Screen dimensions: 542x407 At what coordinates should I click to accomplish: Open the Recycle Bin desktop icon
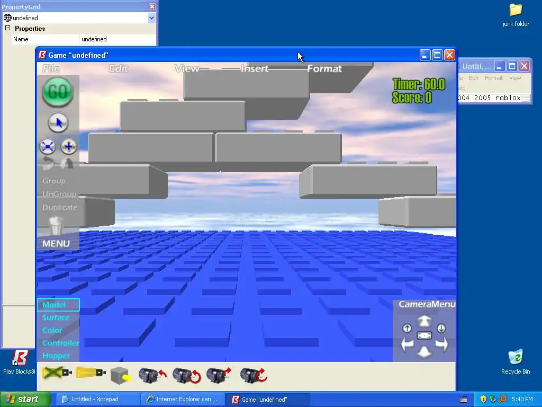(x=516, y=361)
